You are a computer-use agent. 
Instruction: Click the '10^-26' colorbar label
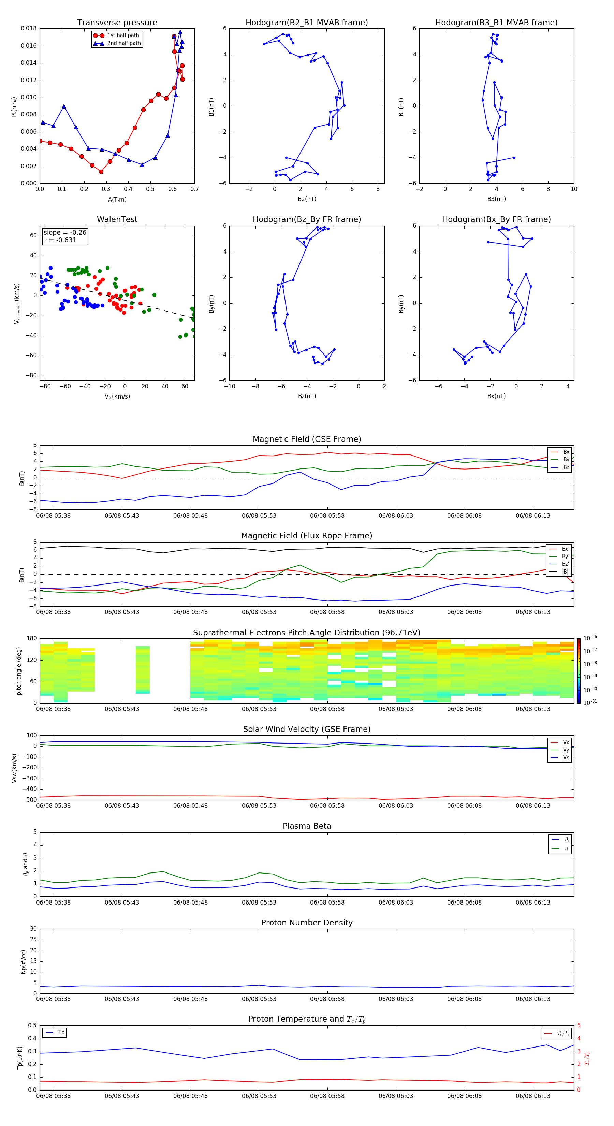tap(590, 638)
